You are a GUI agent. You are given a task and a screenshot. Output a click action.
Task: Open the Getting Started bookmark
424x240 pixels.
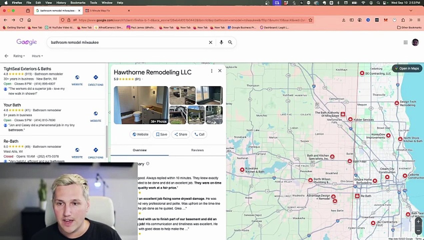click(x=14, y=27)
